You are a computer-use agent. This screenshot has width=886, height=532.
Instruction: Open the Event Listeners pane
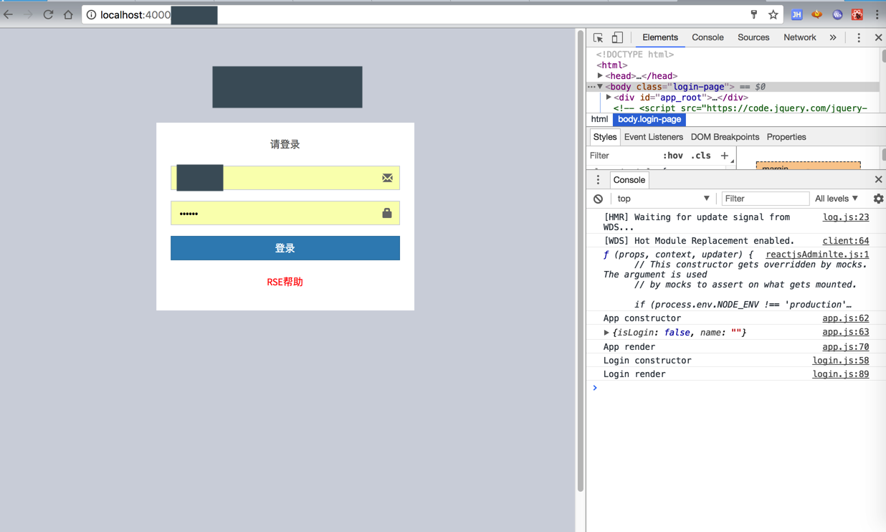click(653, 137)
